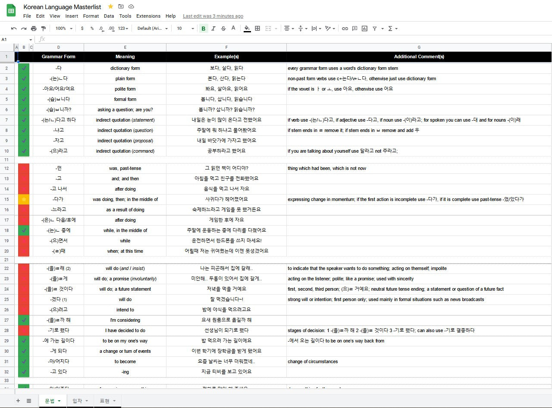Insert a chart
This screenshot has width=552, height=408.
364,28
